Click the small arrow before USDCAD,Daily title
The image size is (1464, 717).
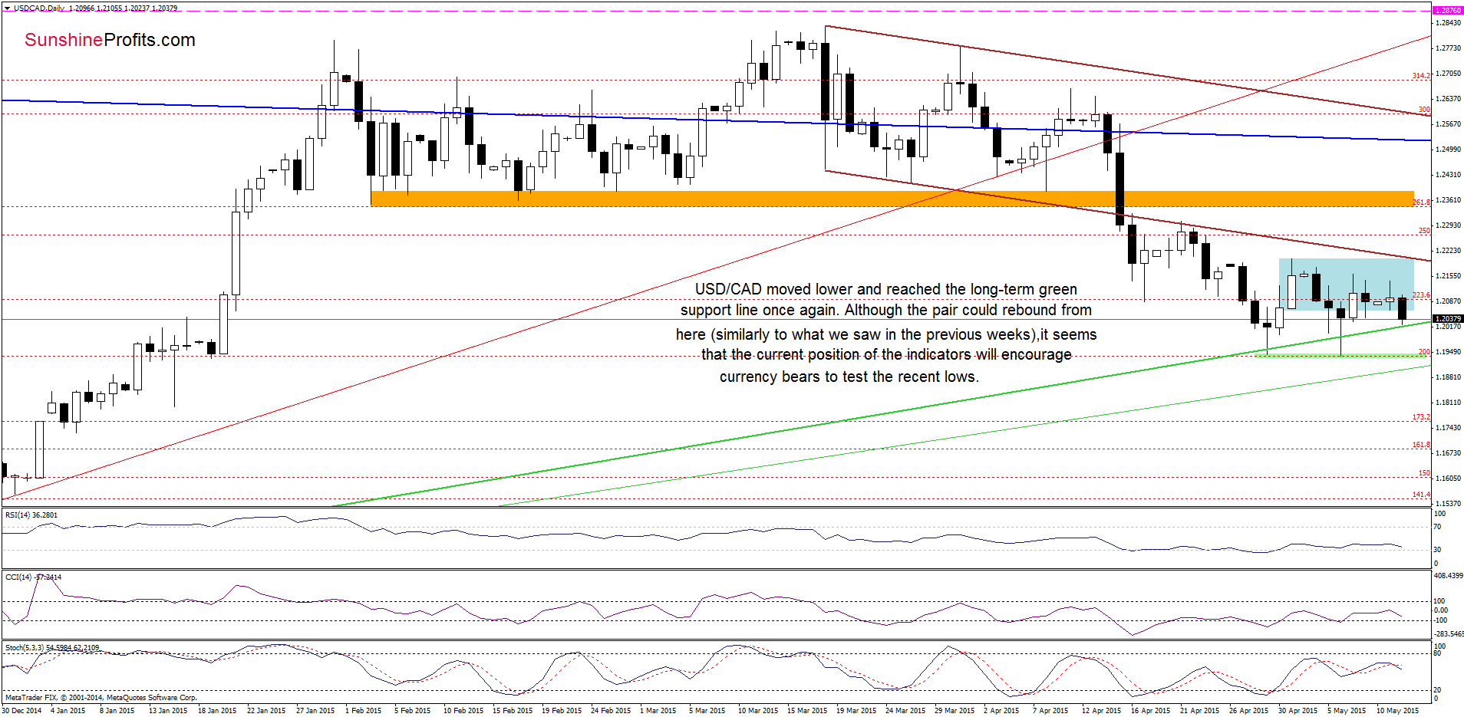pos(7,8)
